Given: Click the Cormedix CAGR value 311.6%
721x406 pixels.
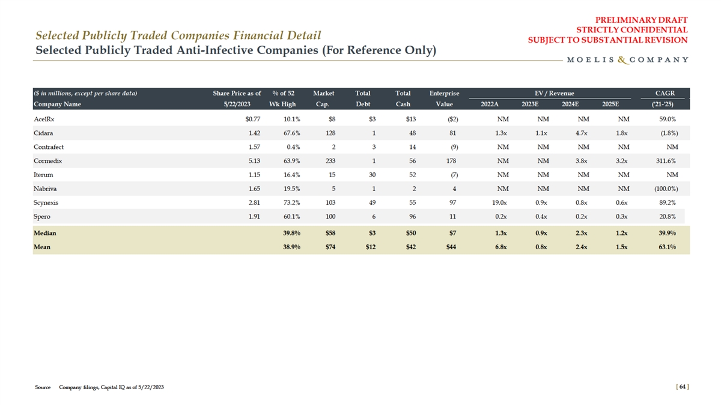Looking at the screenshot, I should [x=663, y=160].
